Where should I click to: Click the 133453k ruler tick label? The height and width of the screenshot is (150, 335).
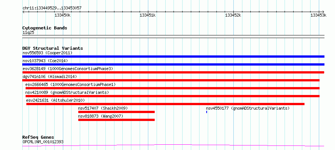pos(318,15)
